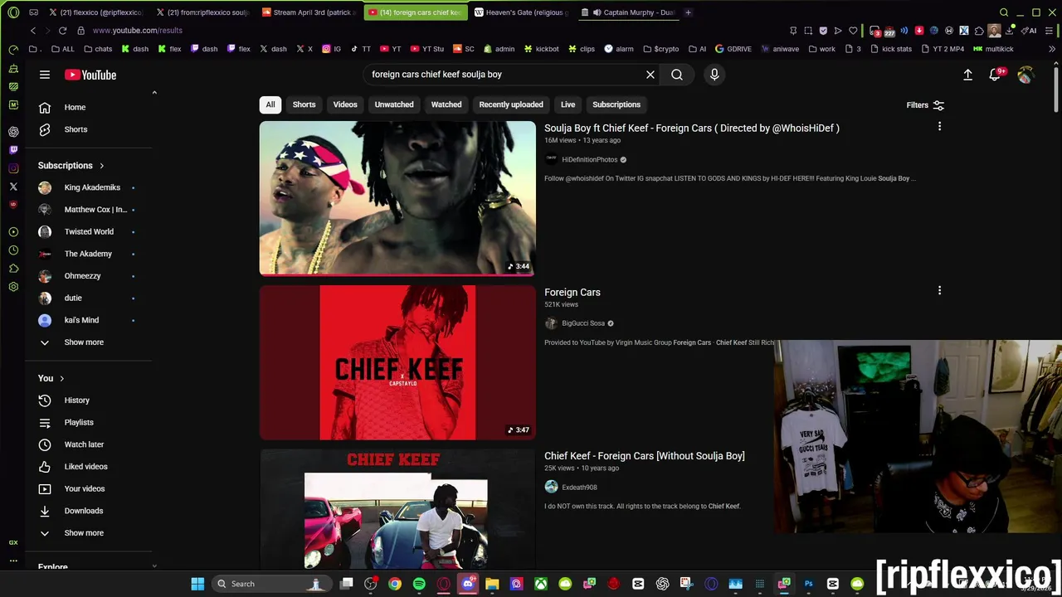Viewport: 1062px width, 597px height.
Task: Open the Exdeath908 channel
Action: click(x=579, y=488)
